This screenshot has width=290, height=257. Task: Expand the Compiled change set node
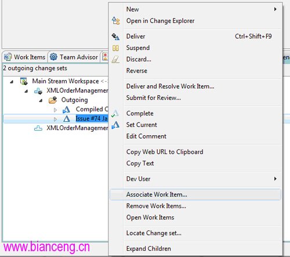[x=55, y=110]
